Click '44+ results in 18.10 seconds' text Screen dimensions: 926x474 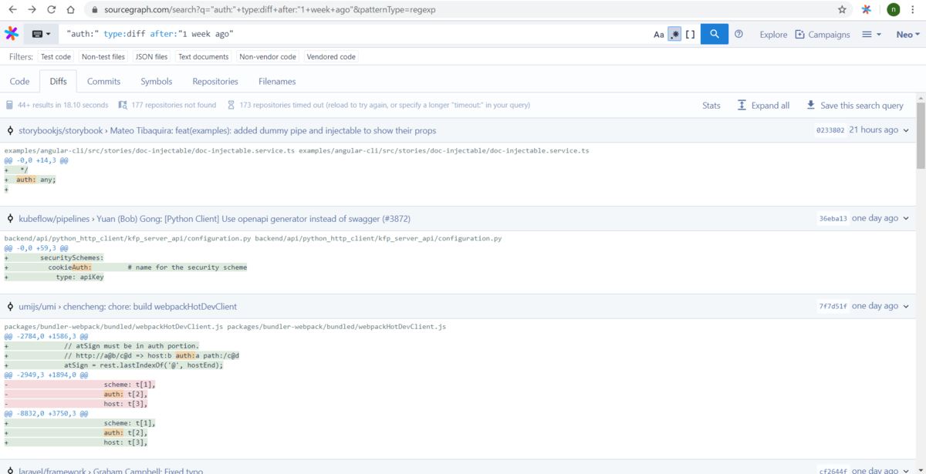tap(63, 105)
